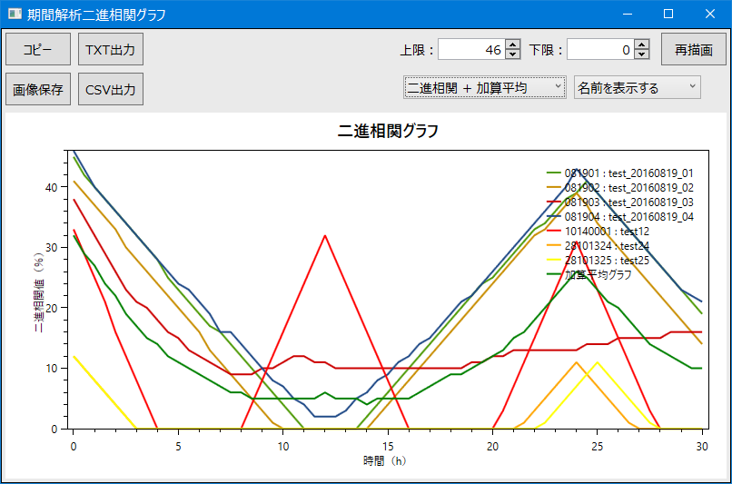This screenshot has width=732, height=484.
Task: Increase the 上限 value with up arrow
Action: click(513, 44)
